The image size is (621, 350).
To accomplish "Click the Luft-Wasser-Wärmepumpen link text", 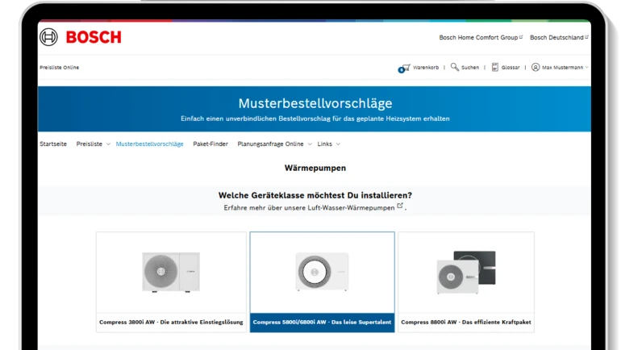I will click(351, 208).
